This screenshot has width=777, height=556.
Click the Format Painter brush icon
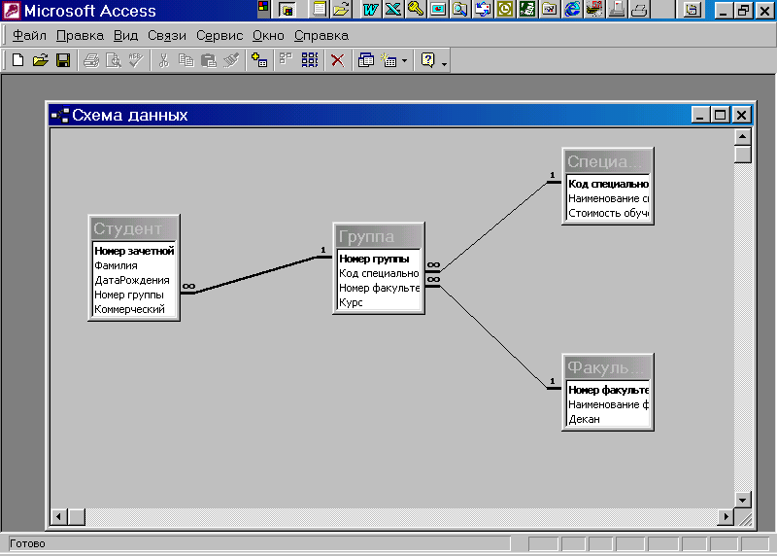point(231,60)
